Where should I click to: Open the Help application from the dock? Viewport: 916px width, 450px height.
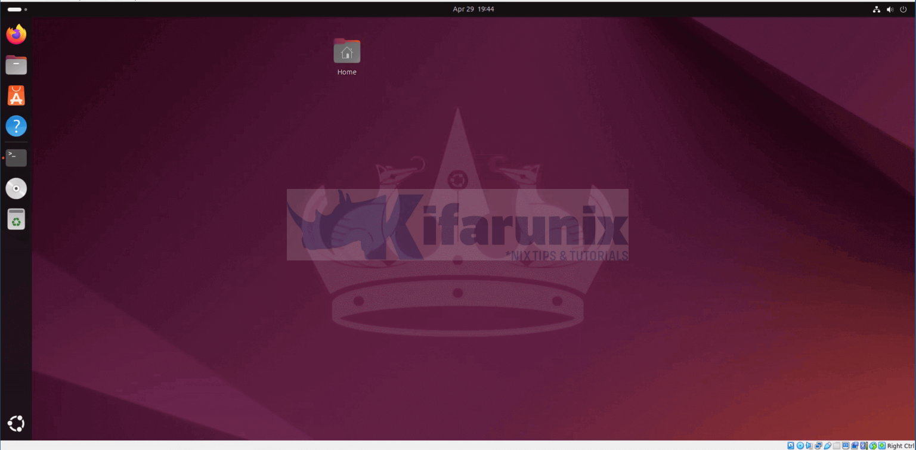click(16, 126)
